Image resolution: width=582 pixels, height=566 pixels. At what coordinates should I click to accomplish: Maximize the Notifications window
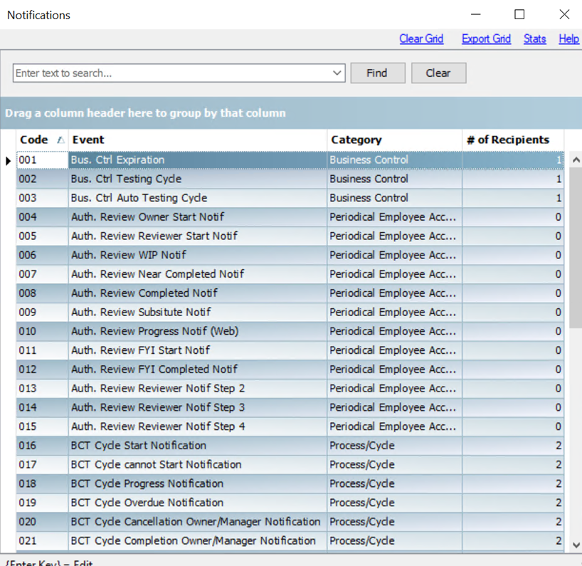(x=519, y=15)
